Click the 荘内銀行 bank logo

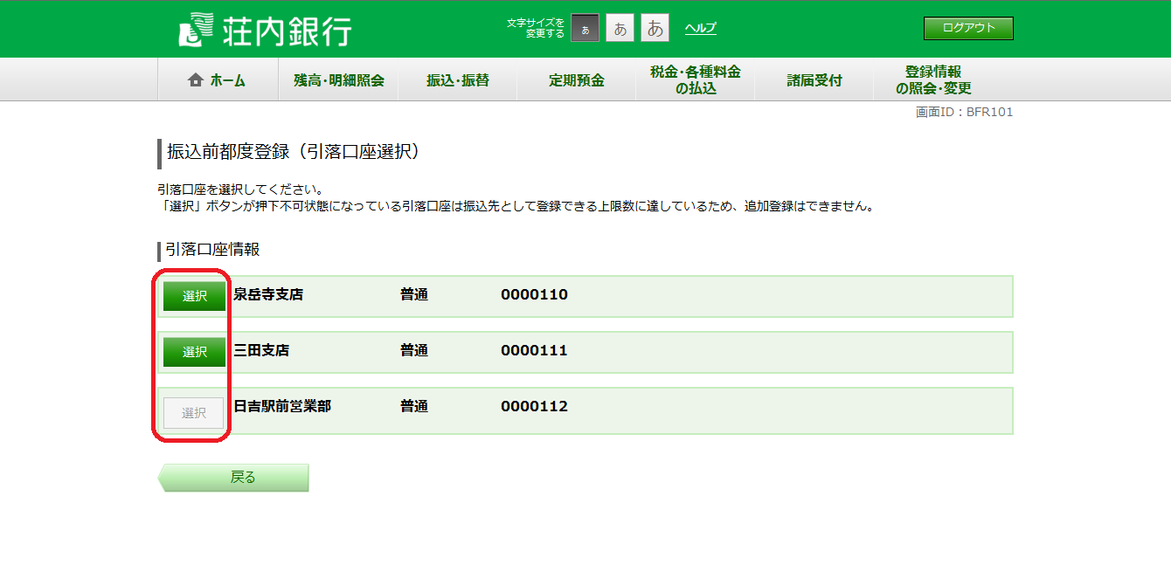click(265, 29)
